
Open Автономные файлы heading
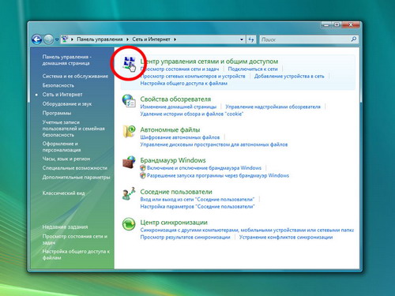(170, 129)
